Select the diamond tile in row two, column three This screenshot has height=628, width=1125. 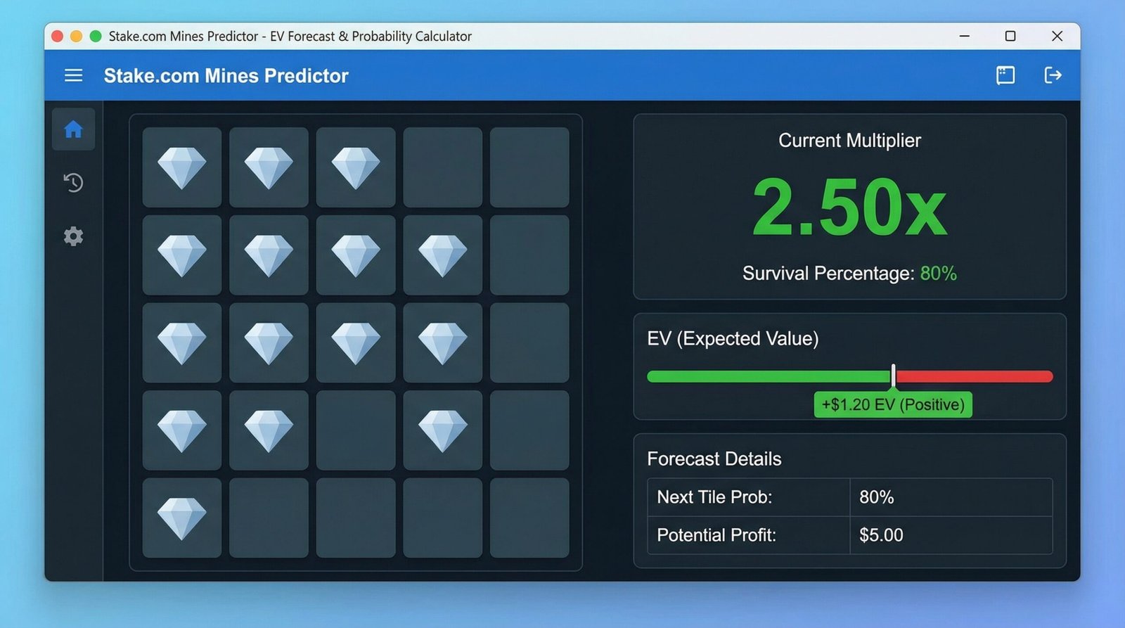356,255
